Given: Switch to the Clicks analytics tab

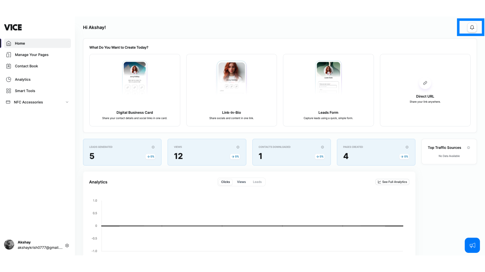Looking at the screenshot, I should point(226,182).
